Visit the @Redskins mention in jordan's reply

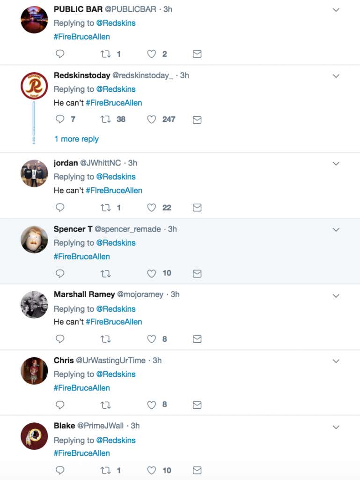116,177
